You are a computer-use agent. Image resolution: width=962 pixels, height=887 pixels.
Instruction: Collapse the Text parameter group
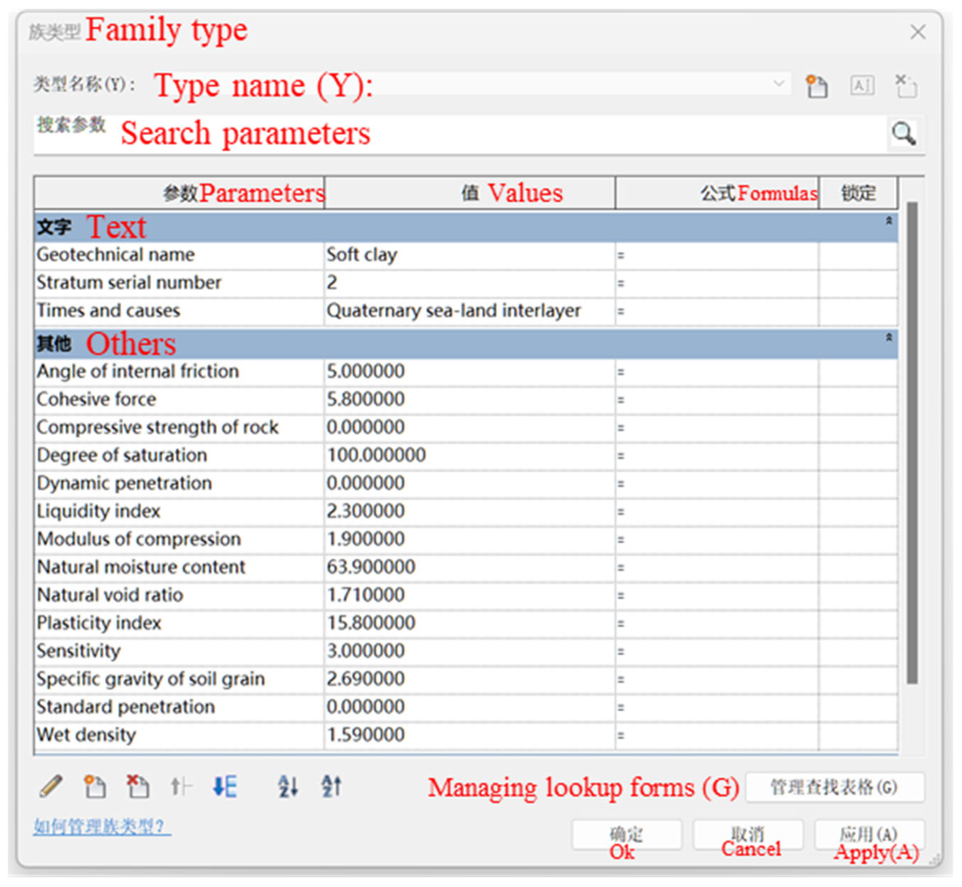889,221
